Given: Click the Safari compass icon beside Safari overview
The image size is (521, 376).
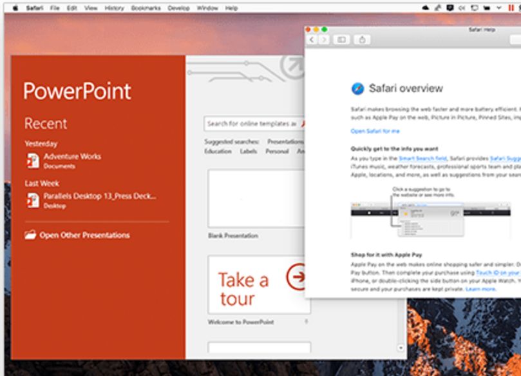Looking at the screenshot, I should tap(358, 89).
